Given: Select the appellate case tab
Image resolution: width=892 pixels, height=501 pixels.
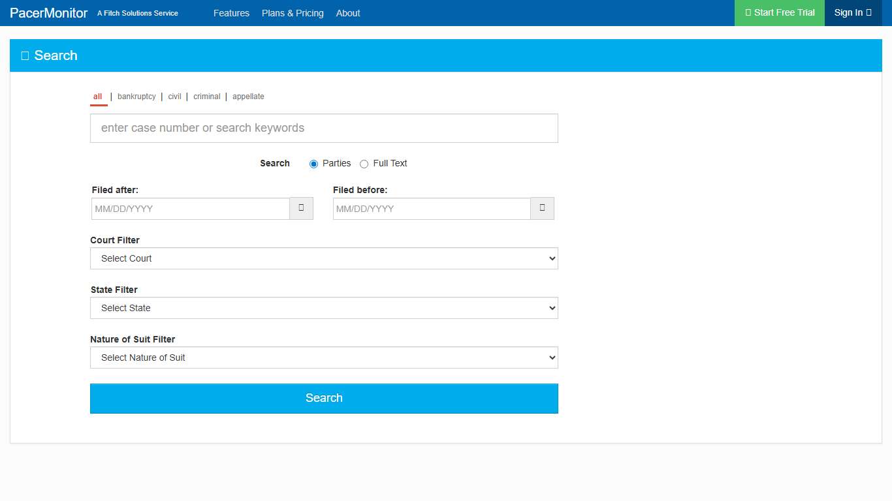Looking at the screenshot, I should pos(248,97).
